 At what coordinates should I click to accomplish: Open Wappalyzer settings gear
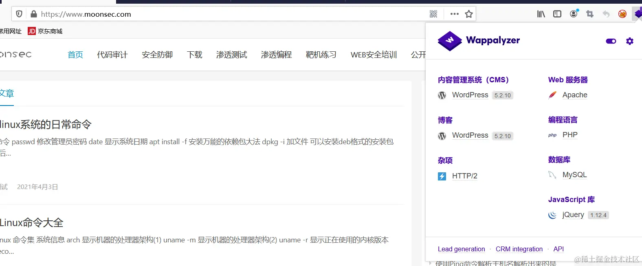[x=630, y=41]
